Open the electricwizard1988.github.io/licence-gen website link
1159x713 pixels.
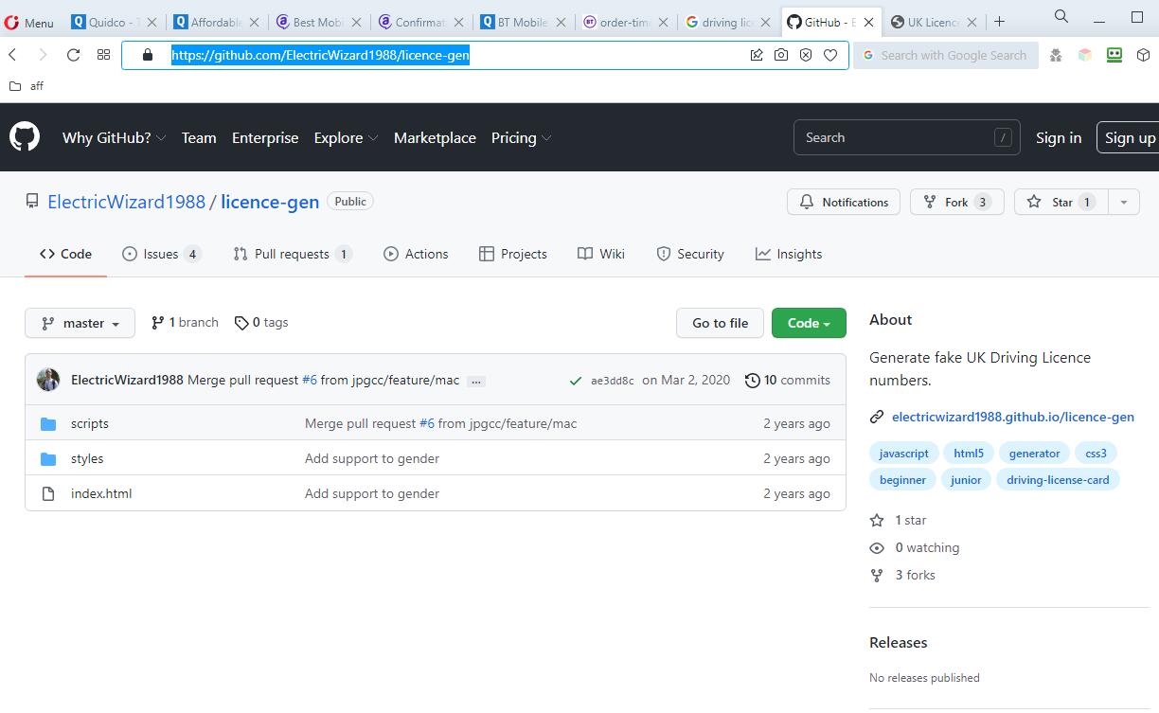[1012, 417]
